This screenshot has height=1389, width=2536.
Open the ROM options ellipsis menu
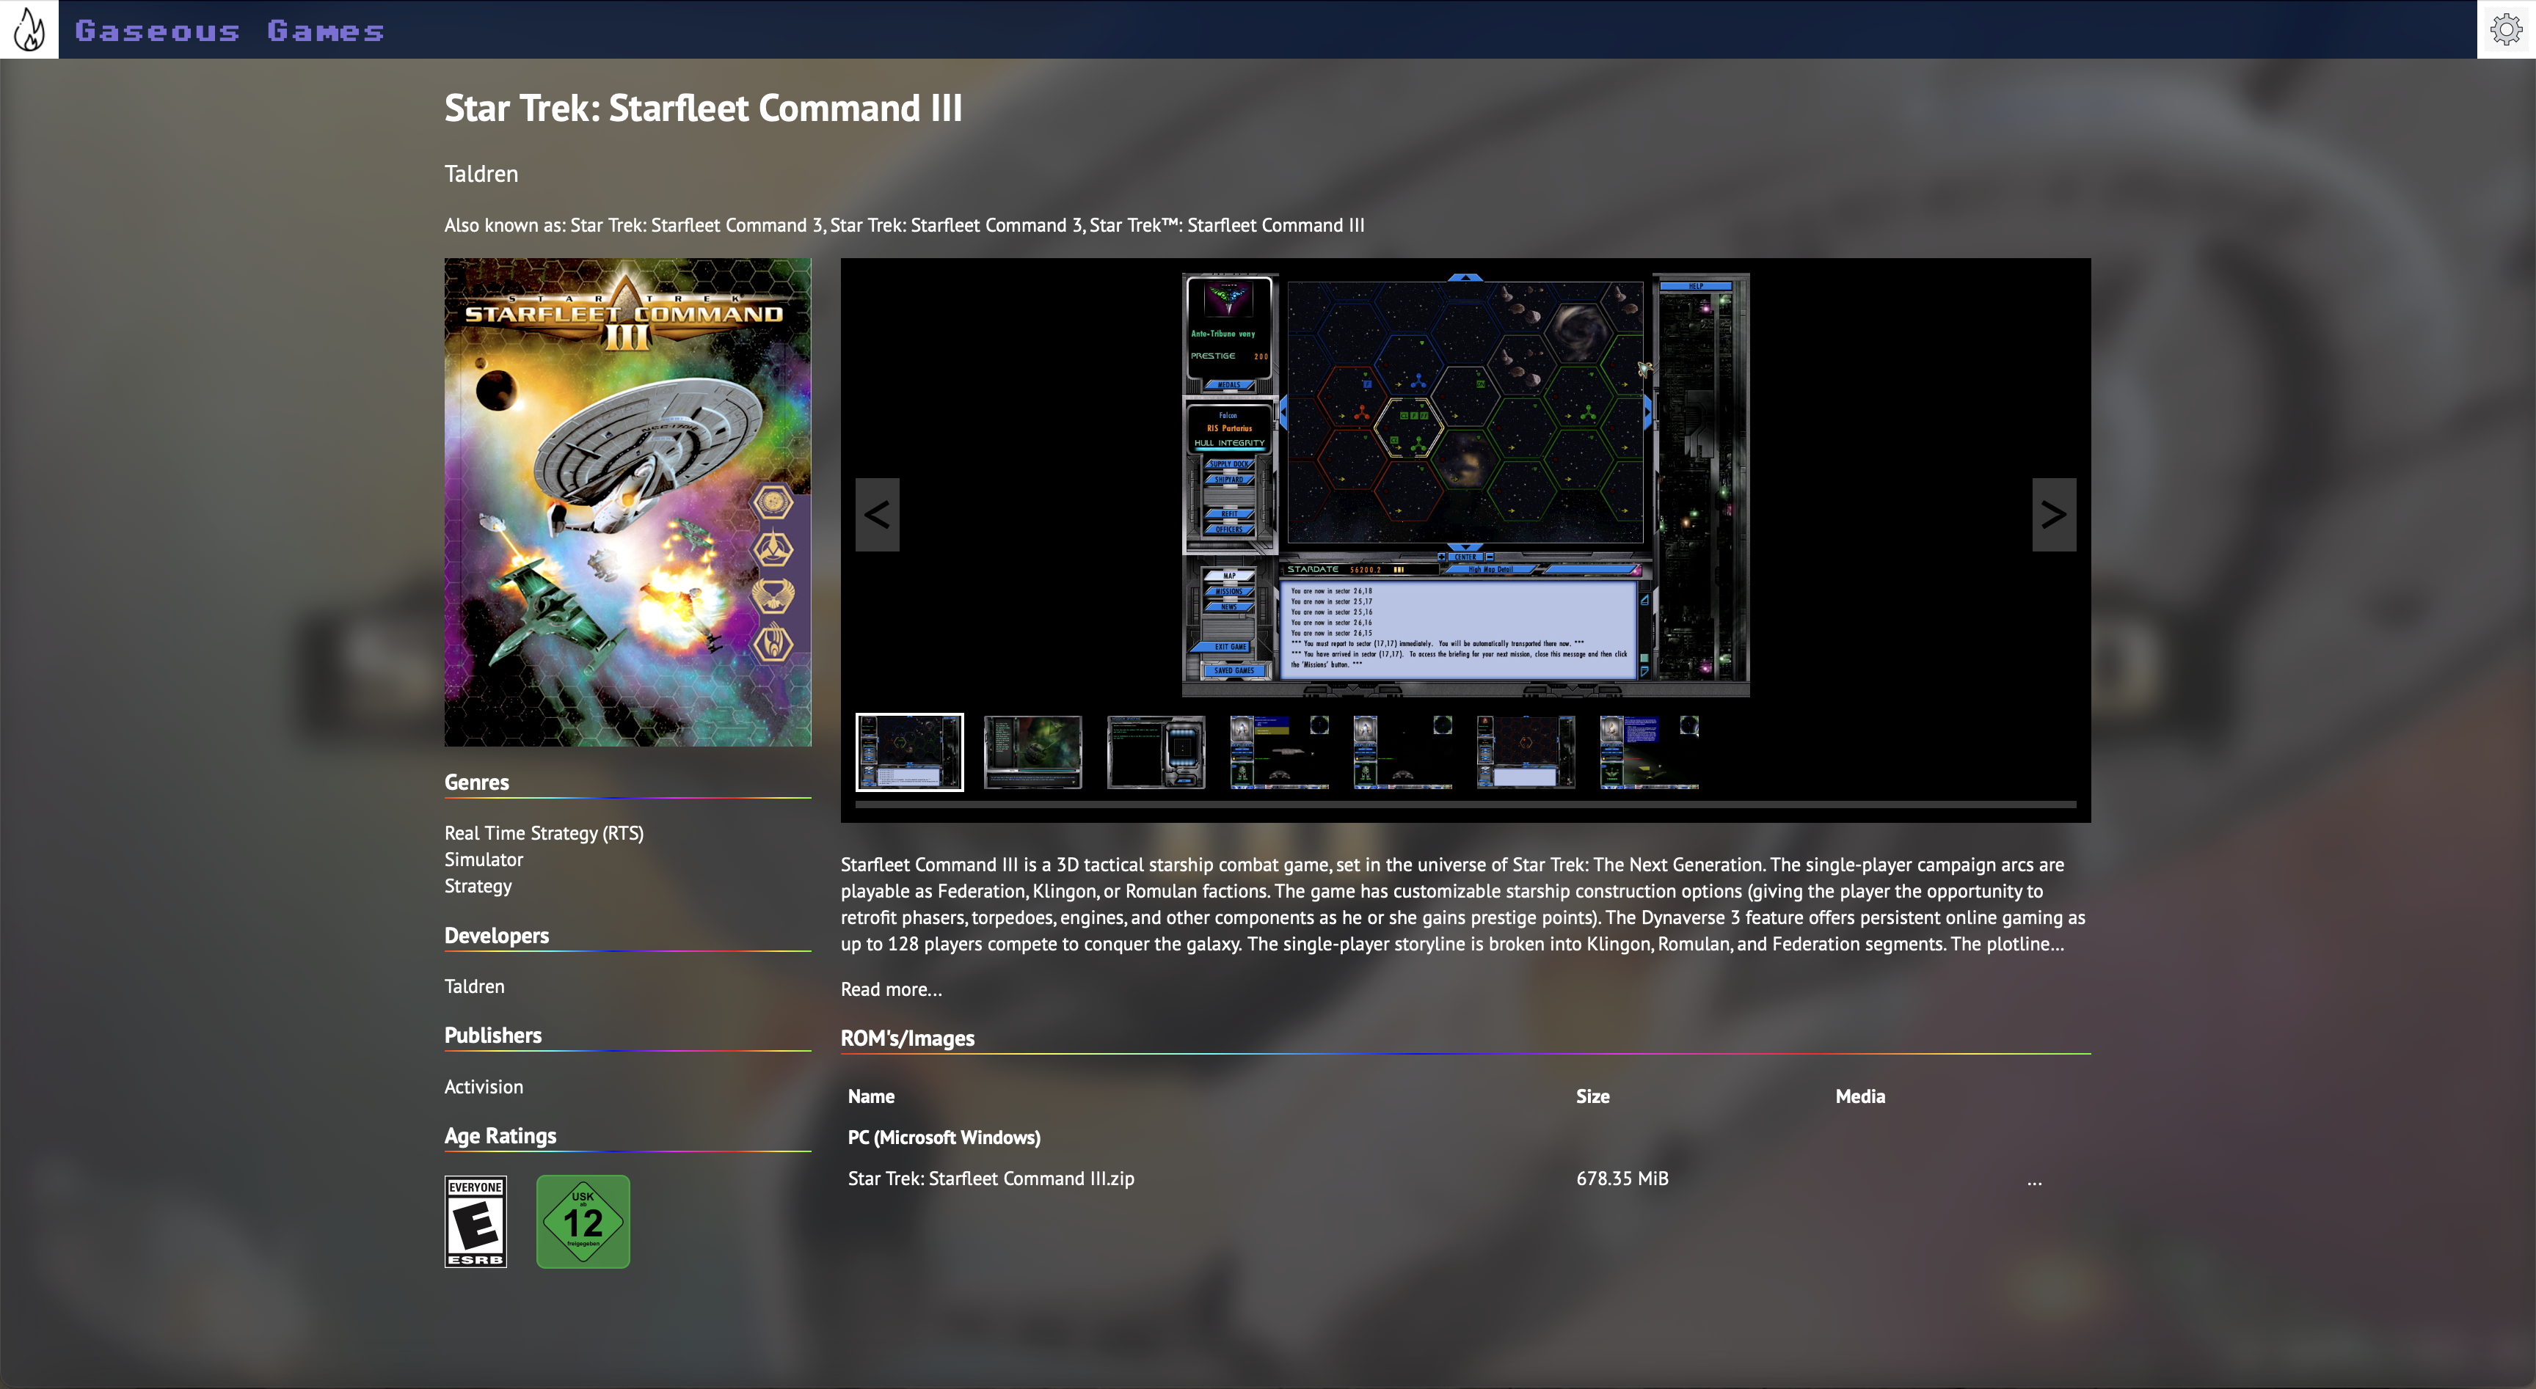coord(2034,1179)
